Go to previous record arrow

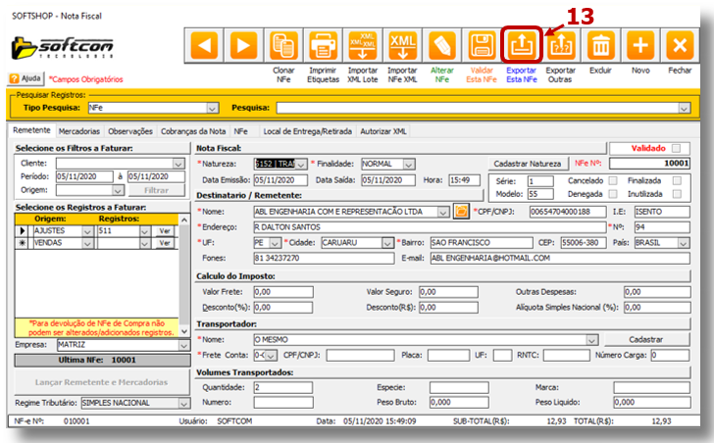(x=204, y=45)
